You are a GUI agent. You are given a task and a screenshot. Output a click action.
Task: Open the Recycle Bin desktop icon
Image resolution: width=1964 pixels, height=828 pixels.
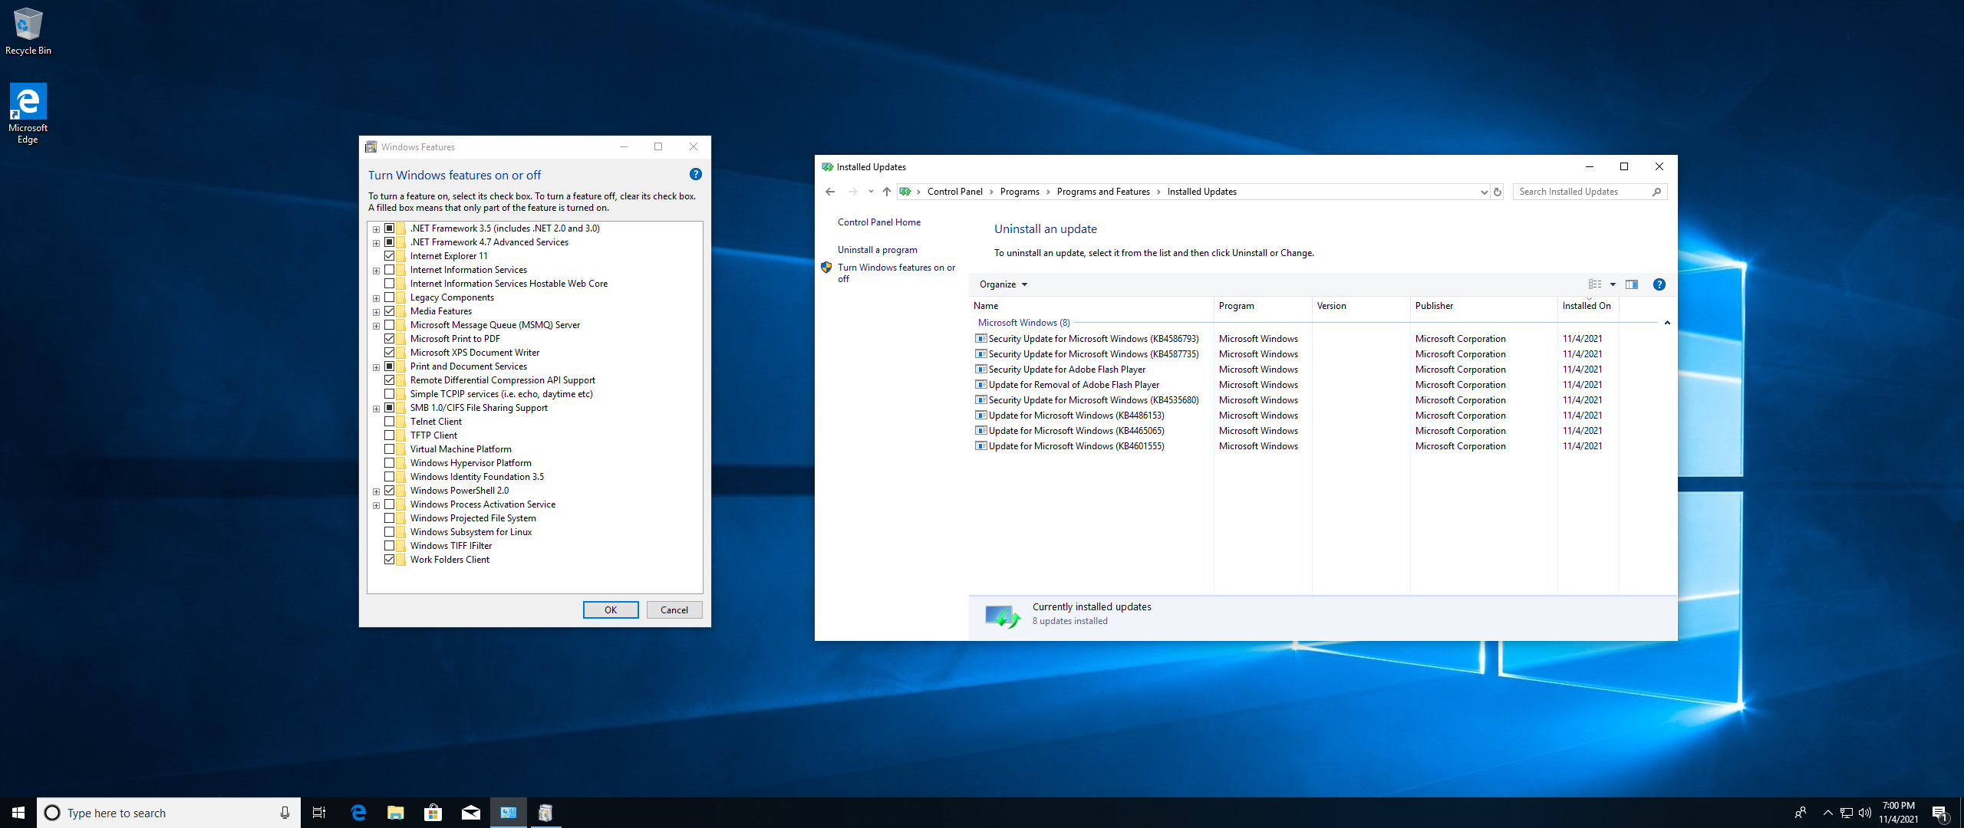click(28, 32)
